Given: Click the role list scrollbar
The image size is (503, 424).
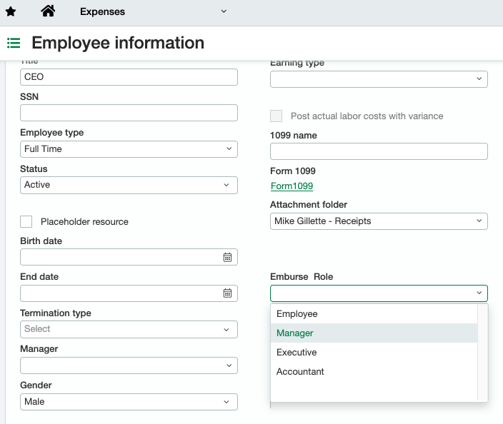Looking at the screenshot, I should point(482,352).
